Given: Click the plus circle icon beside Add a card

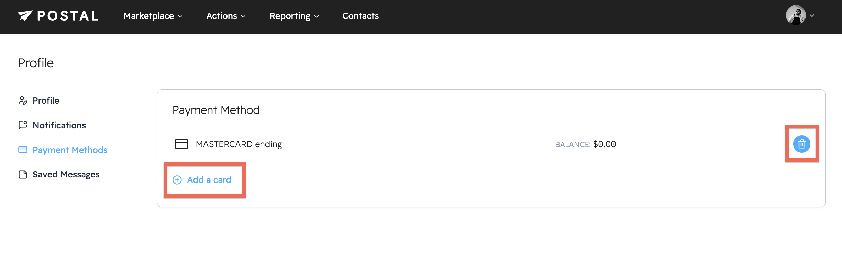Looking at the screenshot, I should (x=177, y=180).
